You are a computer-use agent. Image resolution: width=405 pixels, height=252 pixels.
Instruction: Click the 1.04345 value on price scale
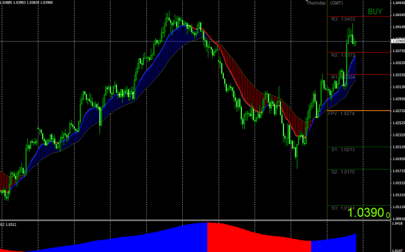coord(399,15)
